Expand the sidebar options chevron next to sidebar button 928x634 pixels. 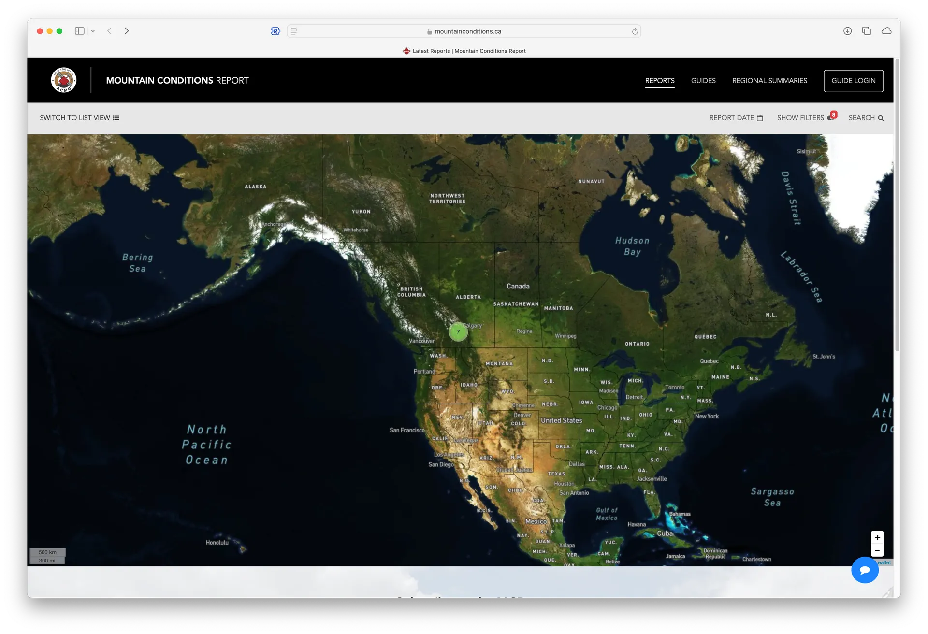93,30
